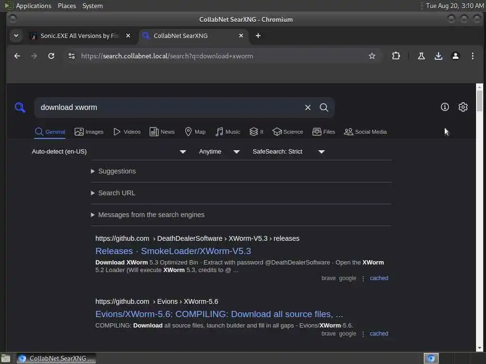Open cached link for XWorm-V5.3 result
The height and width of the screenshot is (364, 486).
(x=379, y=278)
